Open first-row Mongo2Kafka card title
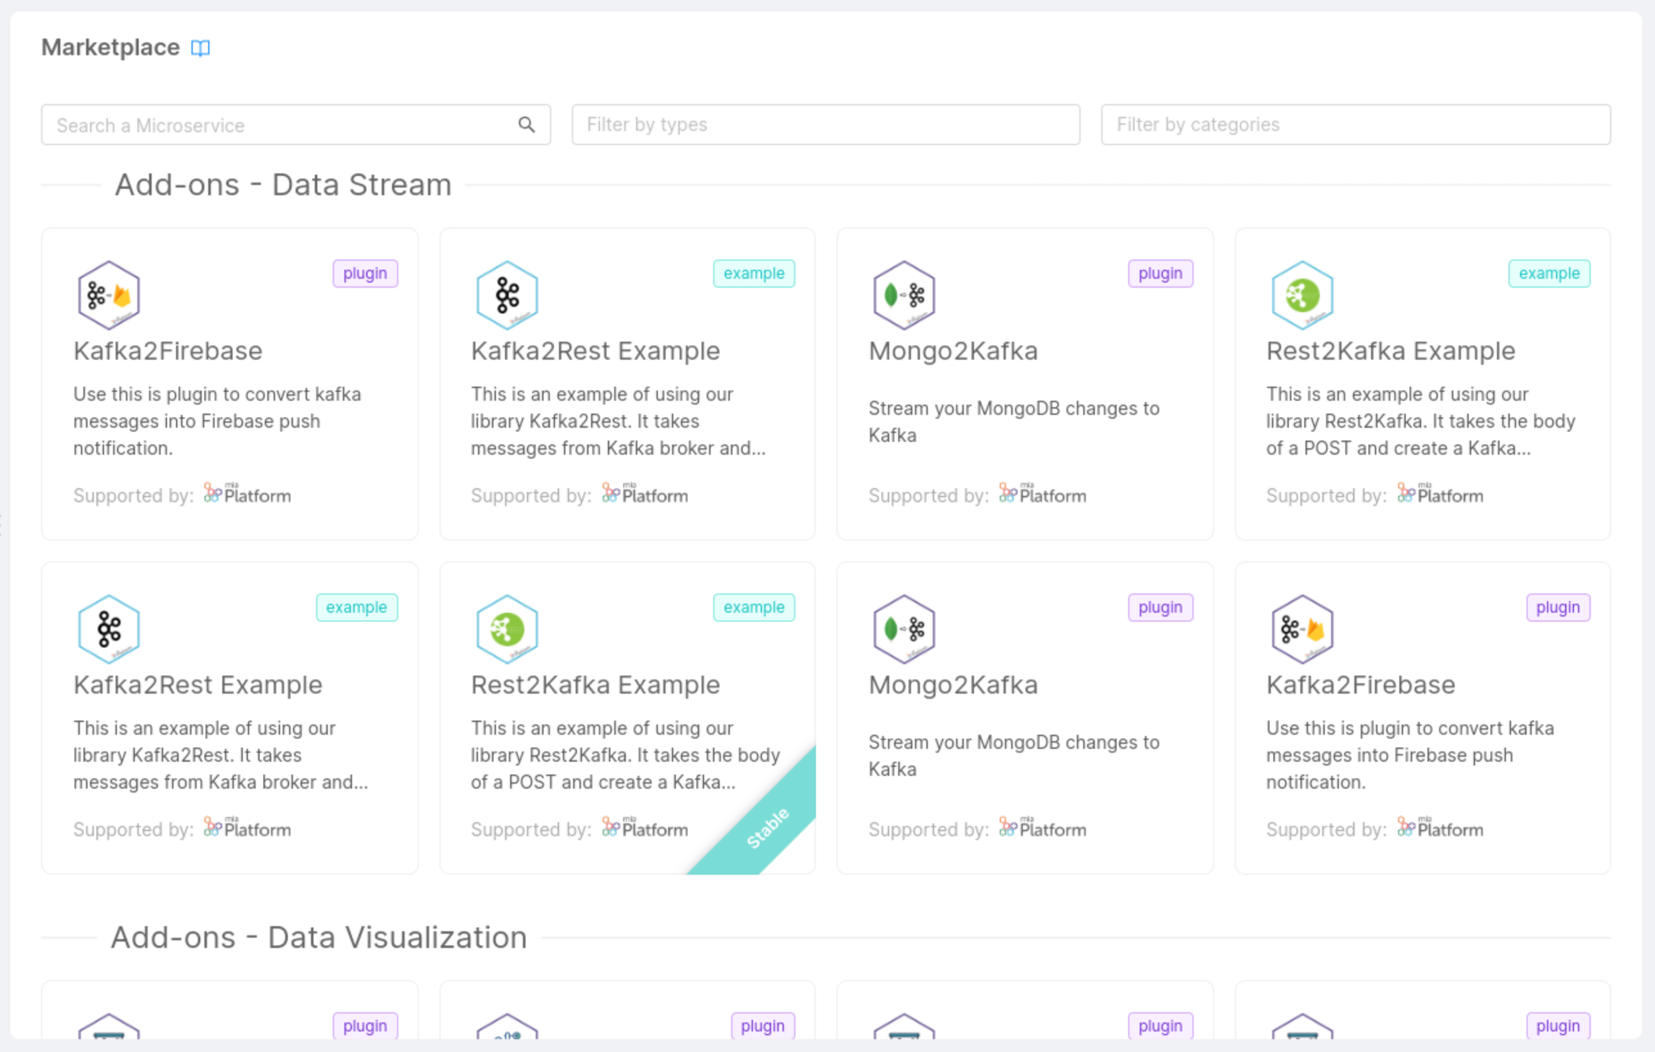 coord(953,351)
